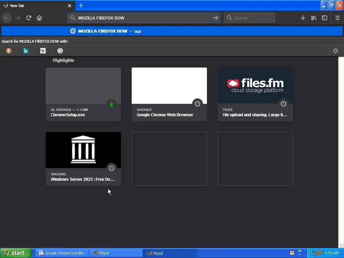This screenshot has width=344, height=258.
Task: Search with the Bing engine icon
Action: pyautogui.click(x=26, y=51)
